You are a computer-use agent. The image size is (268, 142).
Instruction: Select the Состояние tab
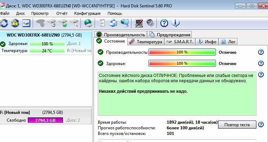click(x=111, y=41)
